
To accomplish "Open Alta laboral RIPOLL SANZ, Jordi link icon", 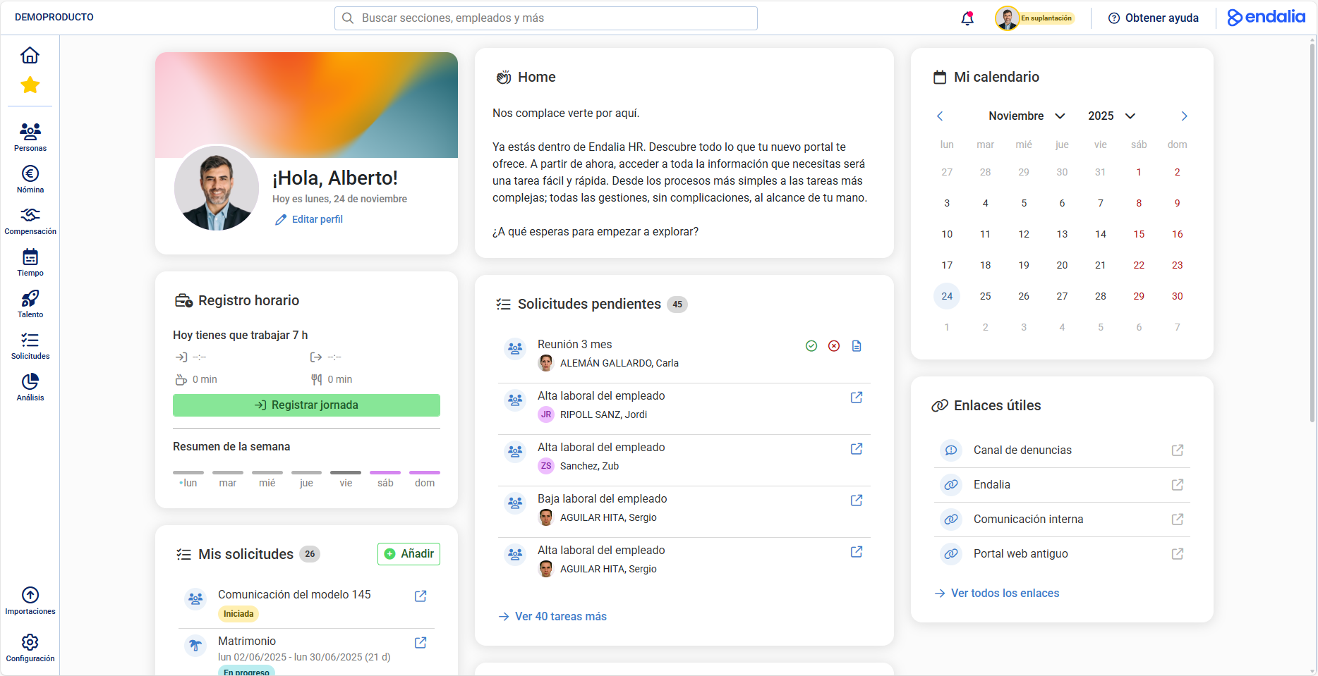I will [x=857, y=398].
